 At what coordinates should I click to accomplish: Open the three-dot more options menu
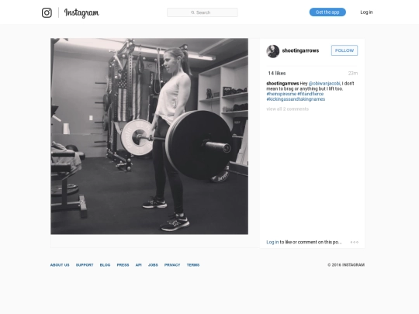355,242
